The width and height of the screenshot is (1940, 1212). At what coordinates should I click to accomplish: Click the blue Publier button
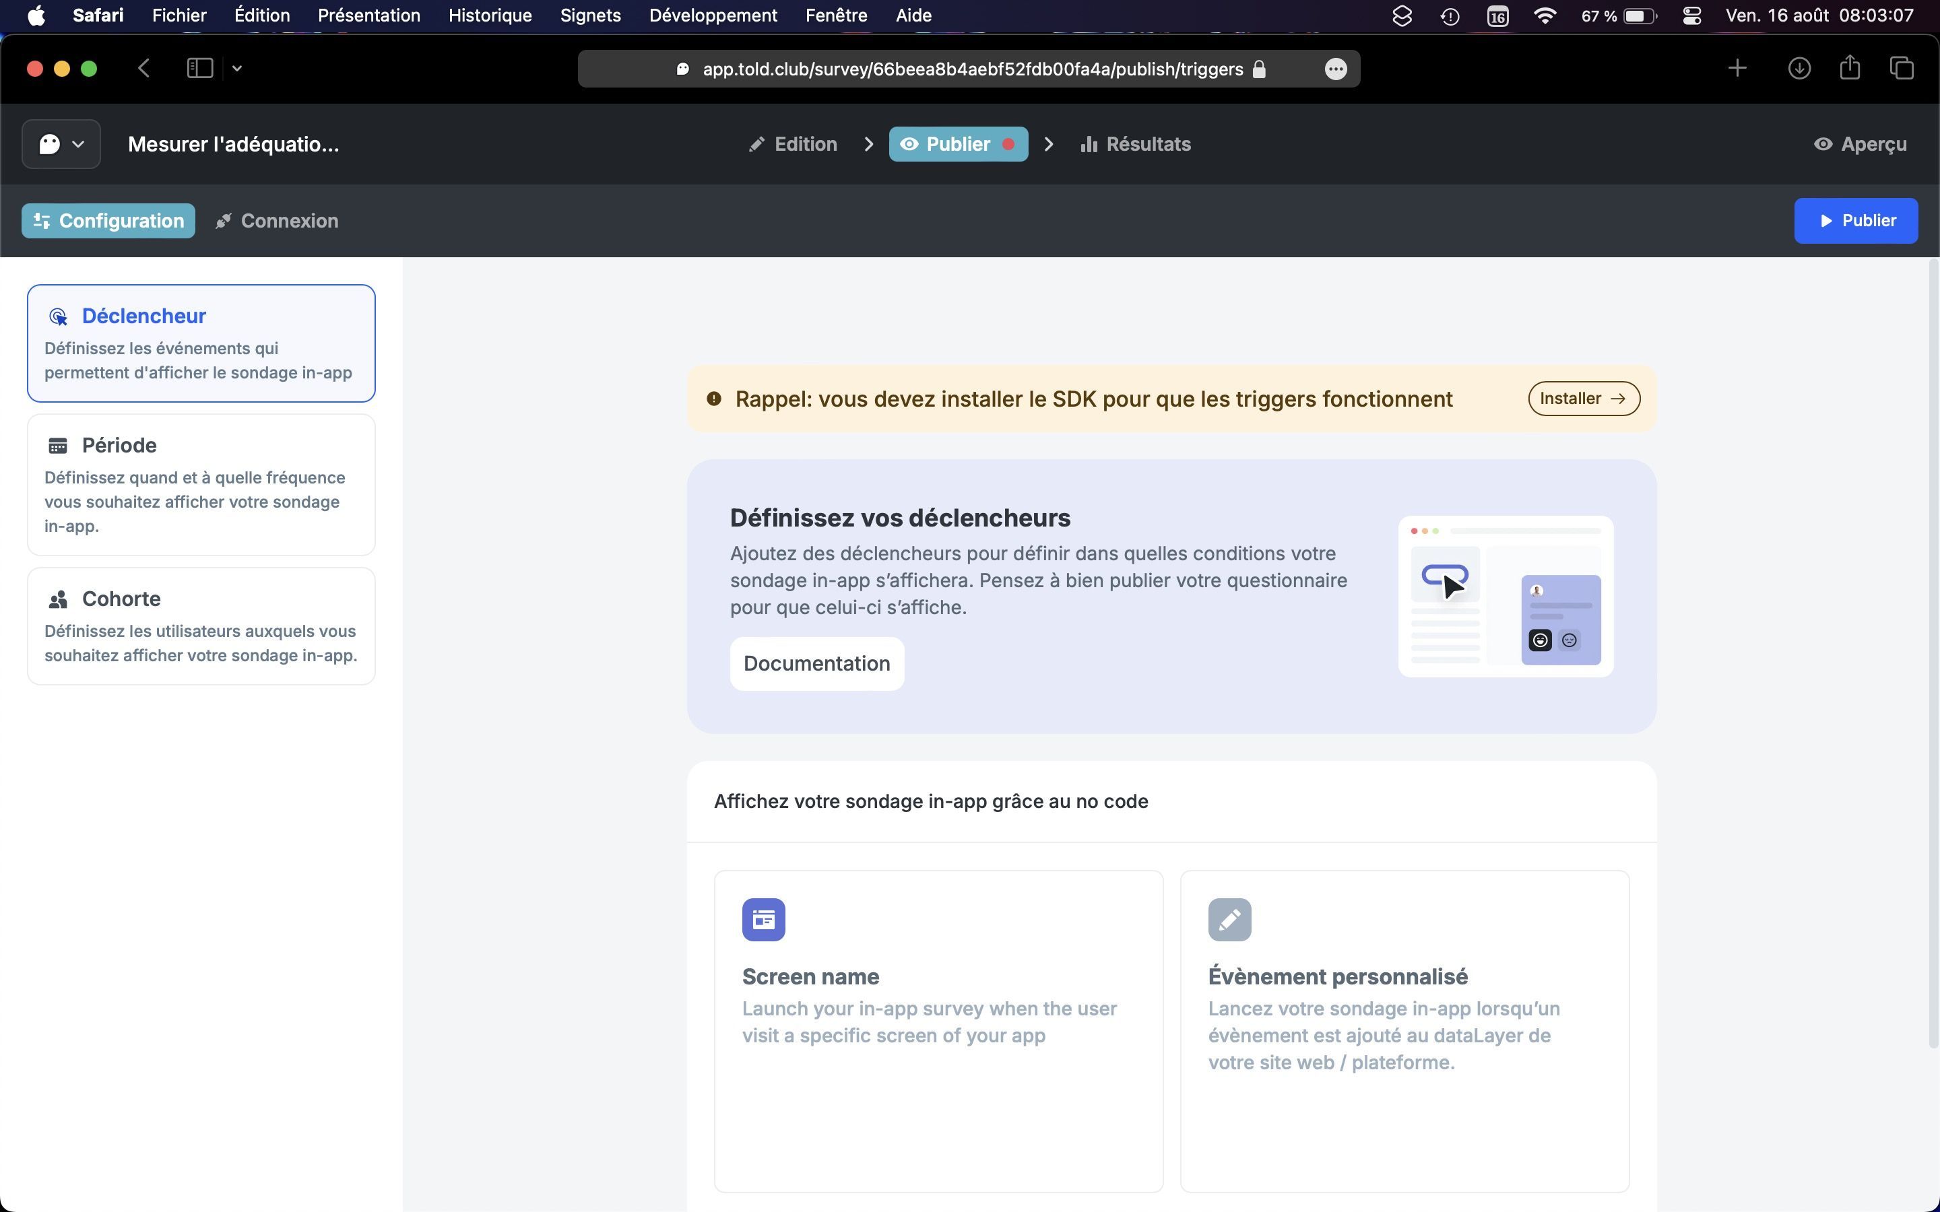[1856, 220]
